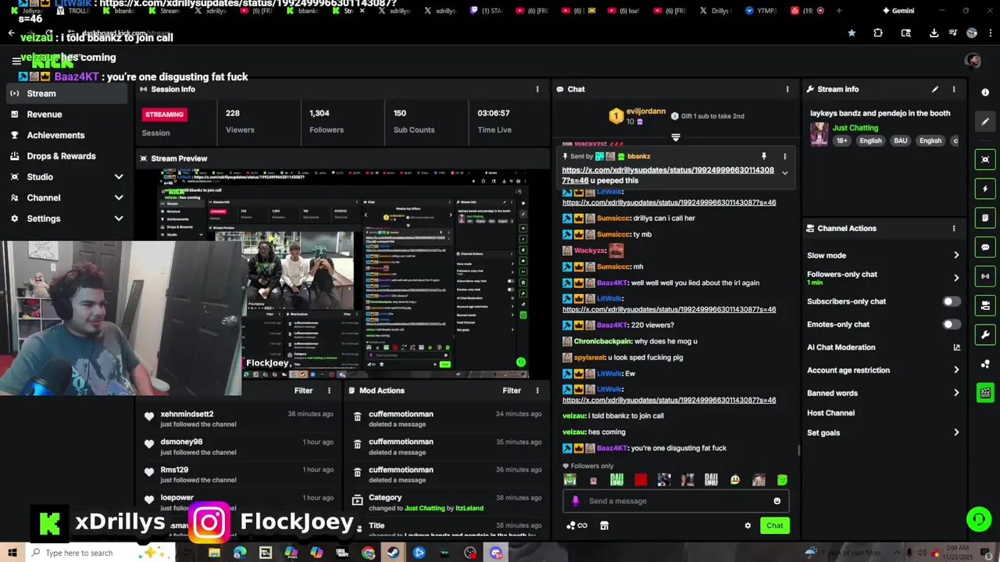Open the pinned message three-dot options

785,156
